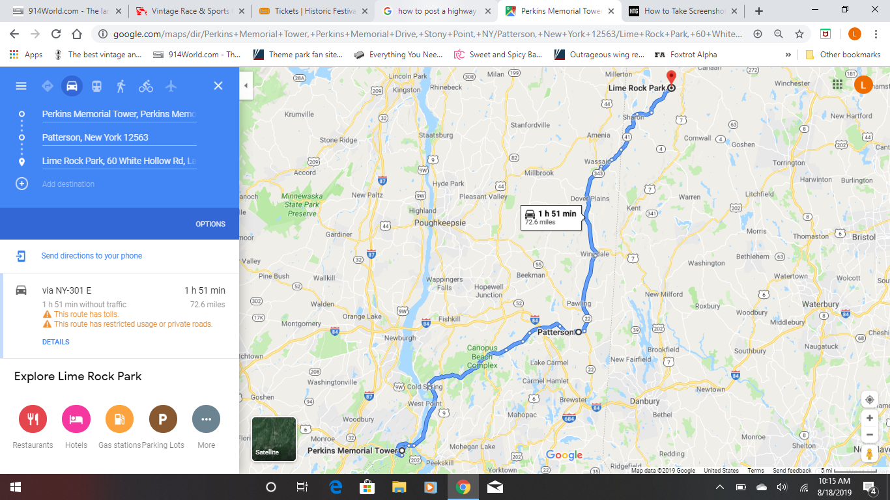Toggle Satellite map view thumbnail

(274, 439)
